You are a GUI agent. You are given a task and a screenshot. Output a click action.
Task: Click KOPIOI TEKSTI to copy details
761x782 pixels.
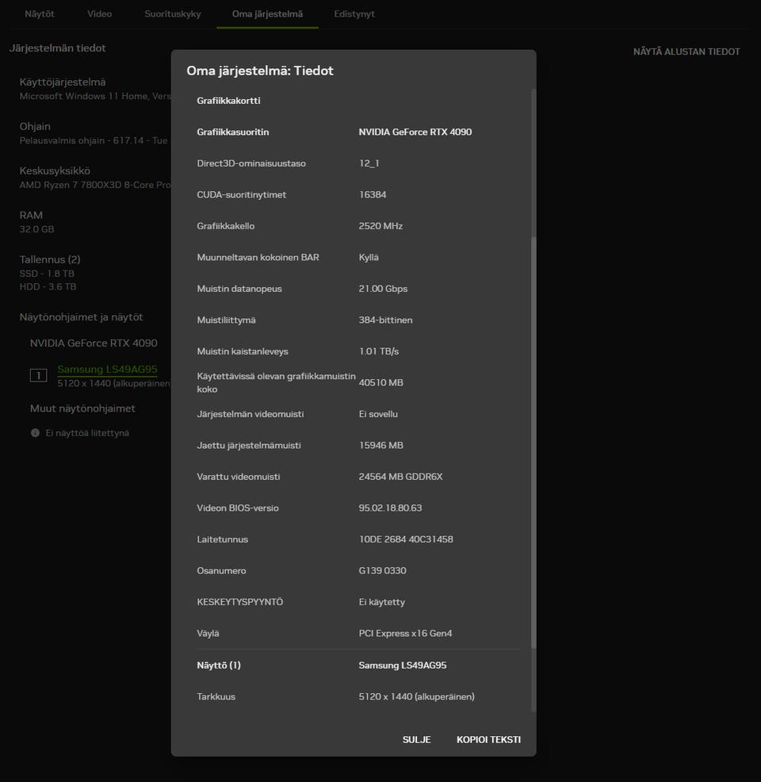point(488,740)
